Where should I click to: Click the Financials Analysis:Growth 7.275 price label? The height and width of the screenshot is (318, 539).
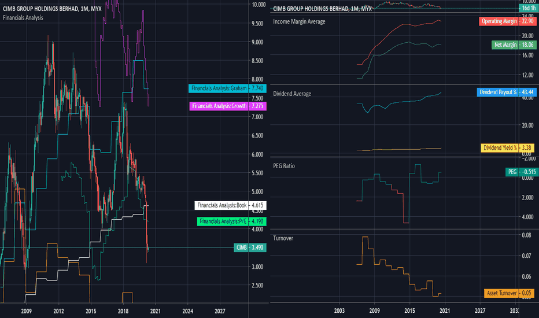(227, 106)
